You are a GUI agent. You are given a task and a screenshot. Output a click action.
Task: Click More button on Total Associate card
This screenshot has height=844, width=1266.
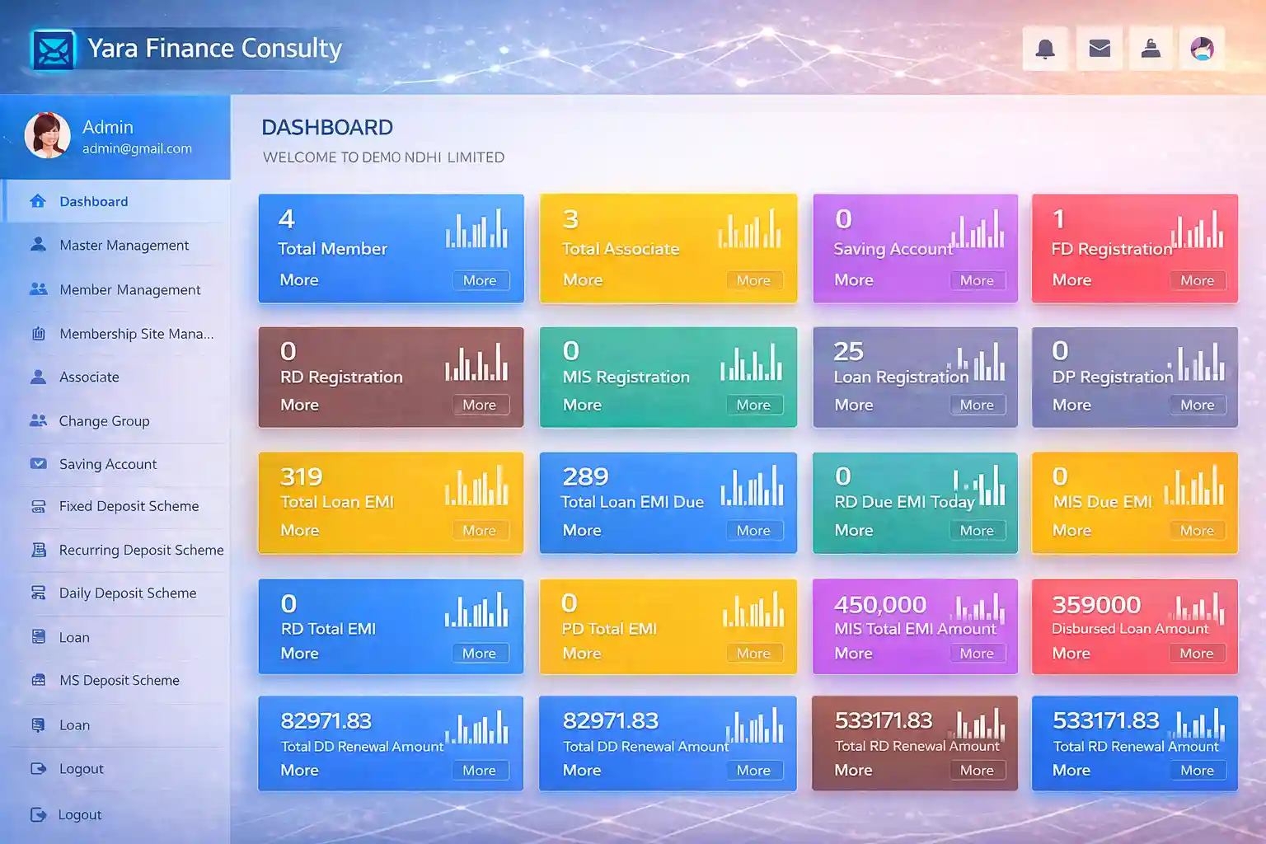pos(753,280)
